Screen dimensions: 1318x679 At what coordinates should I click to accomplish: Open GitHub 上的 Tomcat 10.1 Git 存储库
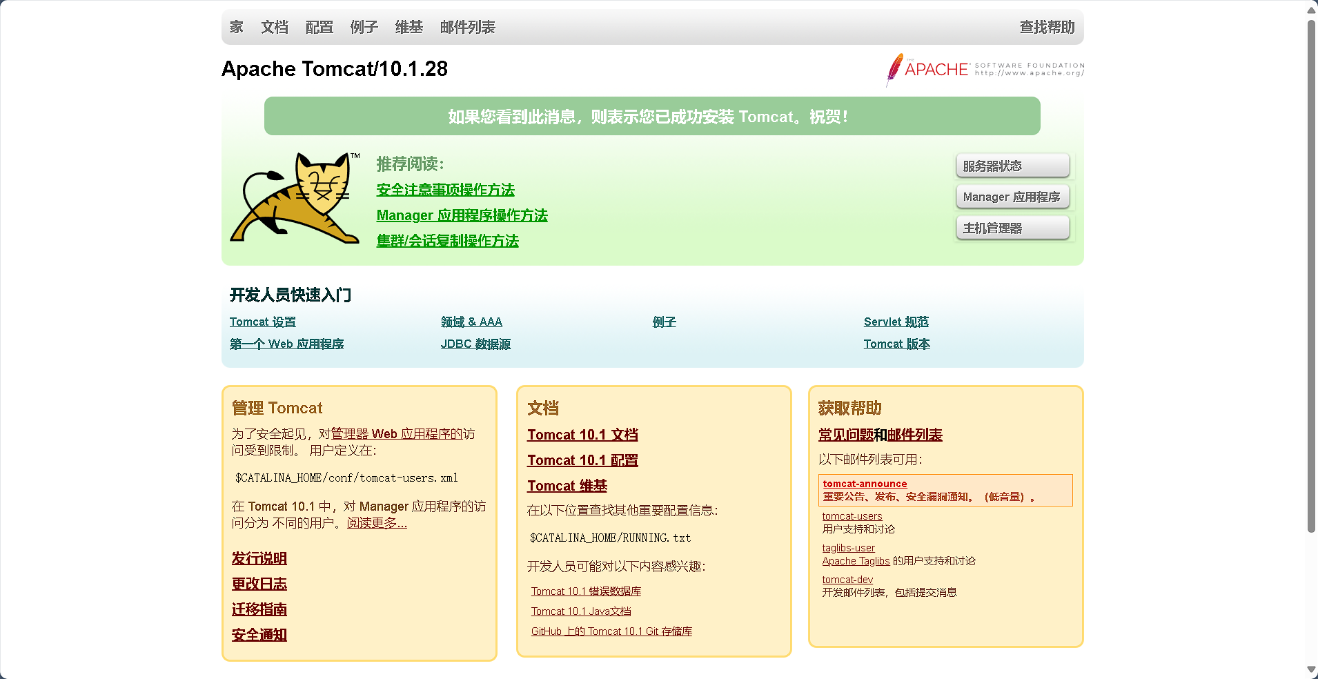[611, 631]
